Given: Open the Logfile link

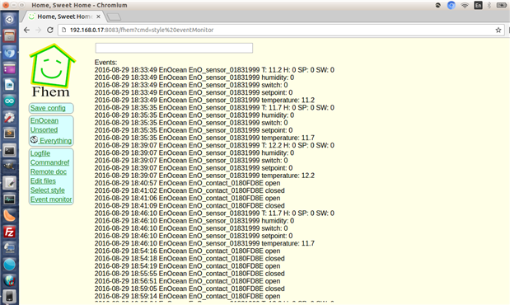Looking at the screenshot, I should [40, 153].
